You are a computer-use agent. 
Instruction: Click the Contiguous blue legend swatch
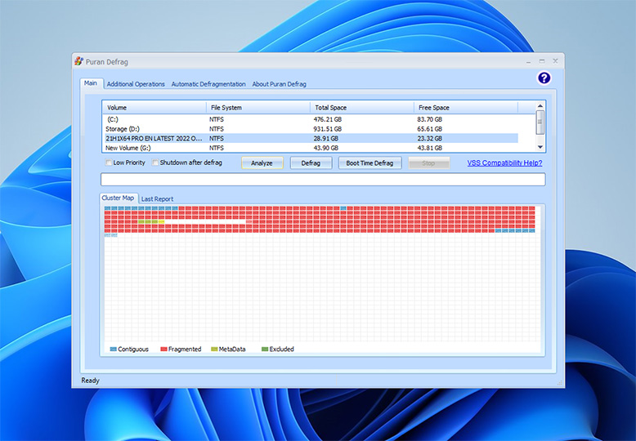113,349
